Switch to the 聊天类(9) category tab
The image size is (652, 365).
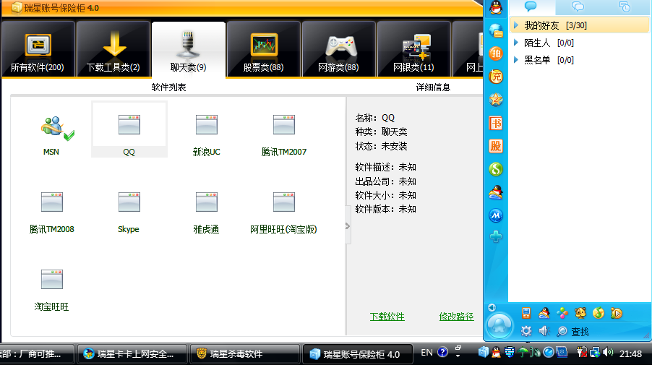189,49
